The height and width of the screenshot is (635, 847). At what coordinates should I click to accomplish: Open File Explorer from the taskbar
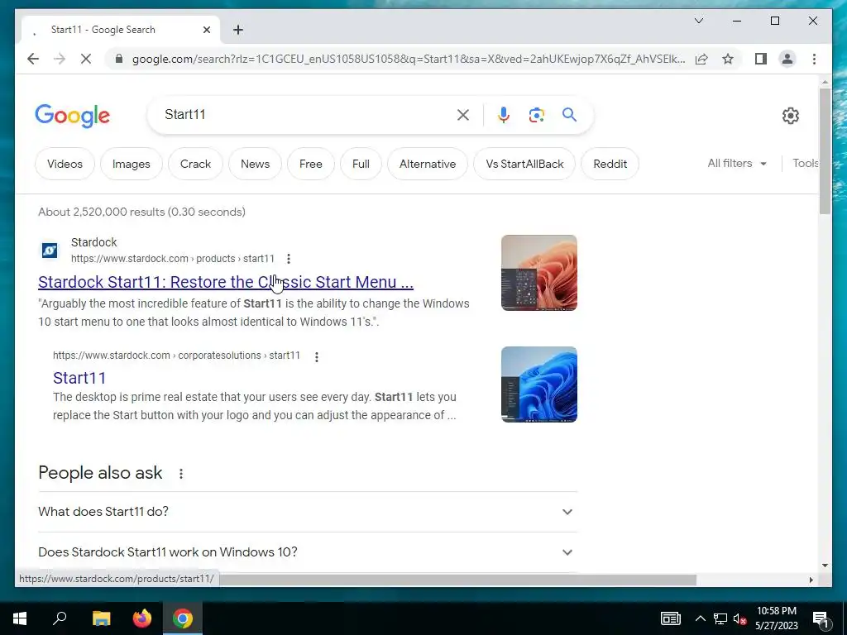click(x=101, y=618)
